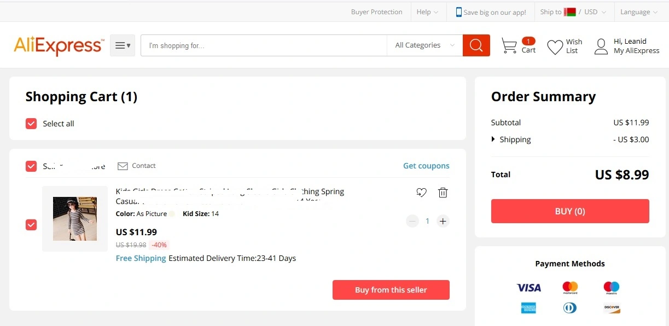The width and height of the screenshot is (669, 326).
Task: Click the cart count badge 1
Action: coord(528,41)
